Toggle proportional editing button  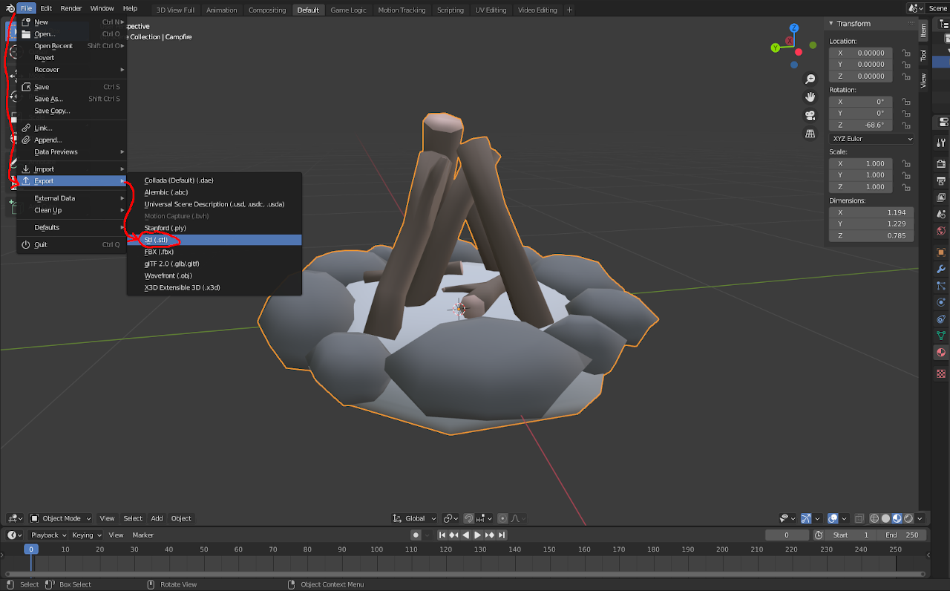click(502, 518)
